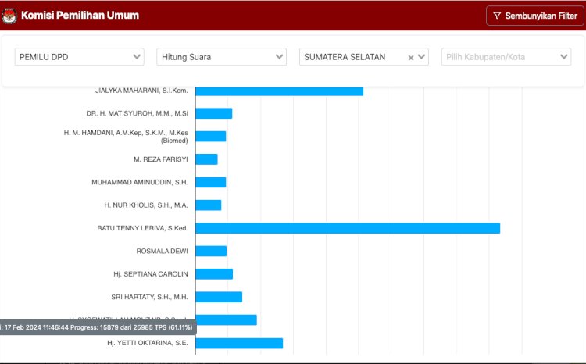The image size is (586, 364).
Task: Click the funnel filter icon
Action: pyautogui.click(x=497, y=16)
